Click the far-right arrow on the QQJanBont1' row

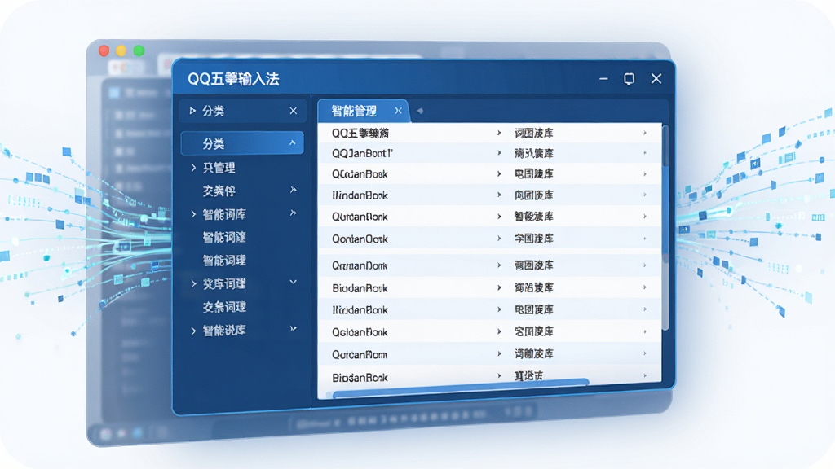(645, 153)
